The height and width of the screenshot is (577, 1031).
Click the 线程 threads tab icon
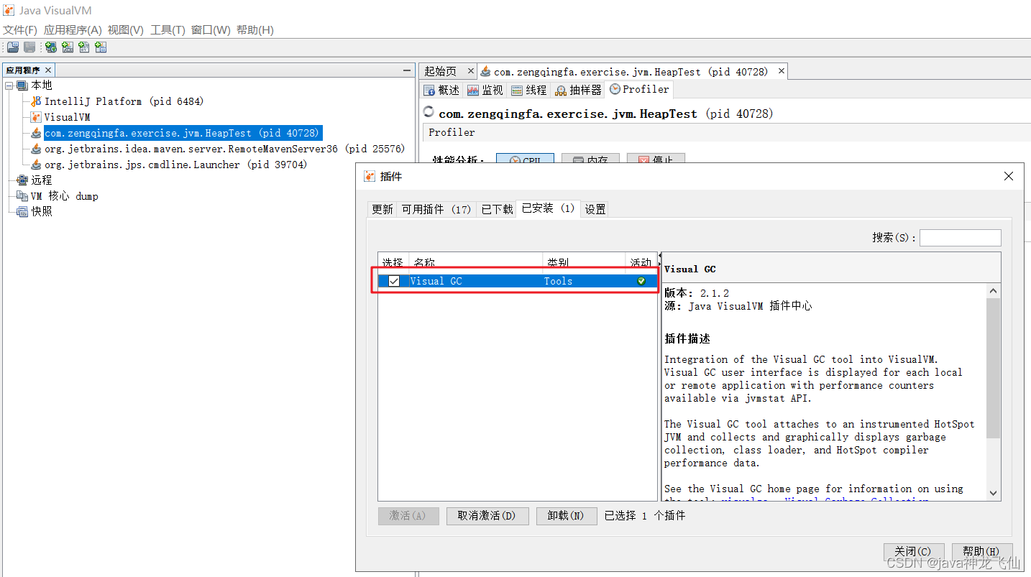[517, 90]
